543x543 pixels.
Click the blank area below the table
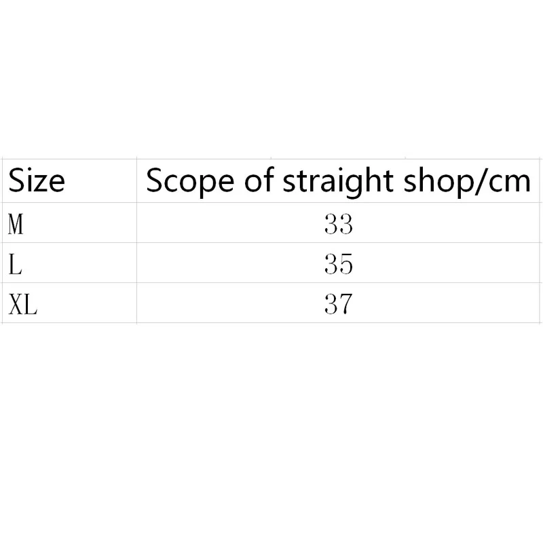click(x=271, y=434)
